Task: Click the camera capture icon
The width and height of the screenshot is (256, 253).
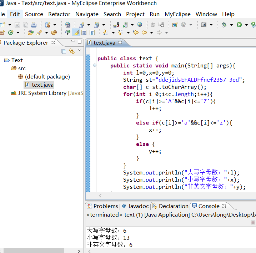Action: click(204, 25)
